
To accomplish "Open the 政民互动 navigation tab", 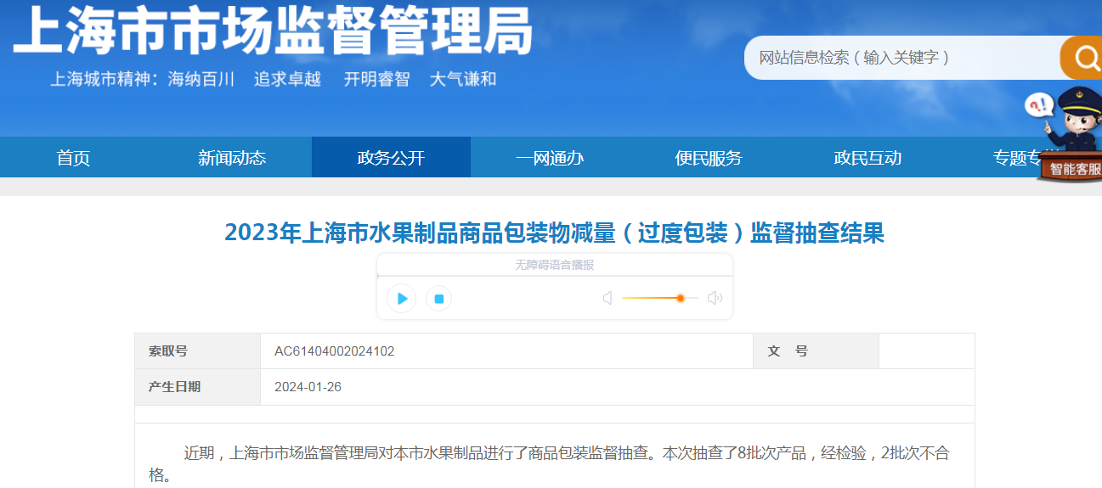I will click(x=867, y=157).
